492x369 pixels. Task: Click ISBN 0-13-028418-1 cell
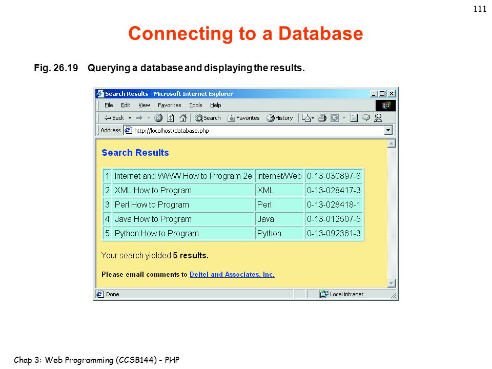tap(334, 204)
